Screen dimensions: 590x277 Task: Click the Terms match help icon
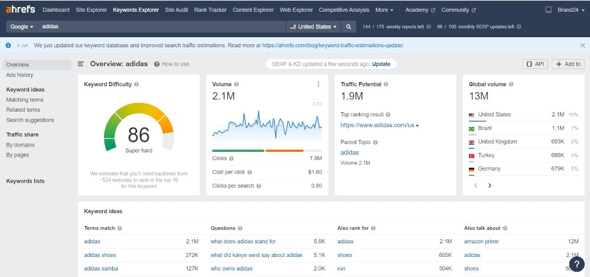(120, 228)
